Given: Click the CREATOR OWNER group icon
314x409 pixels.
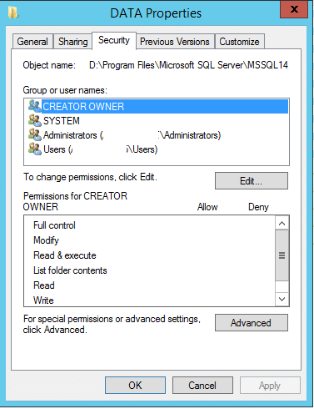Looking at the screenshot, I should (35, 106).
